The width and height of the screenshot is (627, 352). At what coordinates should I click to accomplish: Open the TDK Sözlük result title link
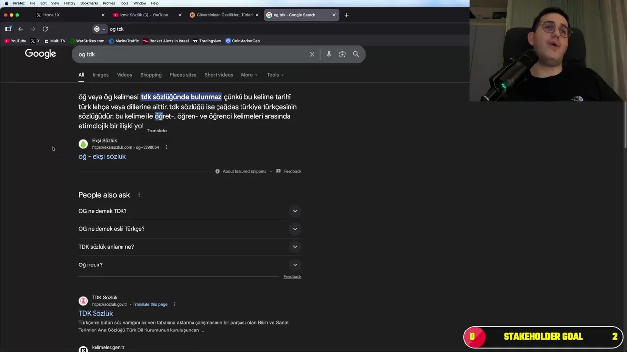(96, 313)
